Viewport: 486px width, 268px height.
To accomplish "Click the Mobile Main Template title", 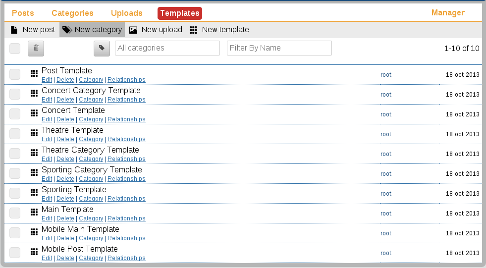I will click(80, 229).
